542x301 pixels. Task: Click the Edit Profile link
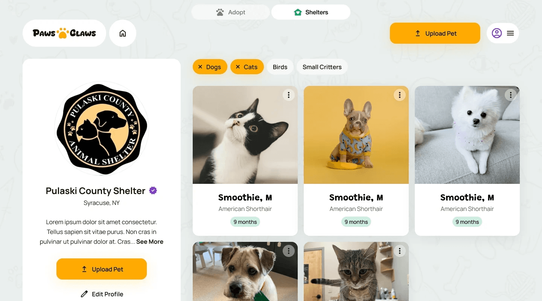[x=102, y=294]
